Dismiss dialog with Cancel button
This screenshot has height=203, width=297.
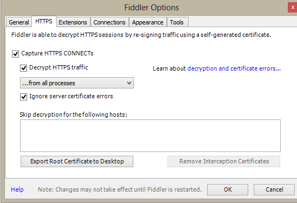(274, 189)
